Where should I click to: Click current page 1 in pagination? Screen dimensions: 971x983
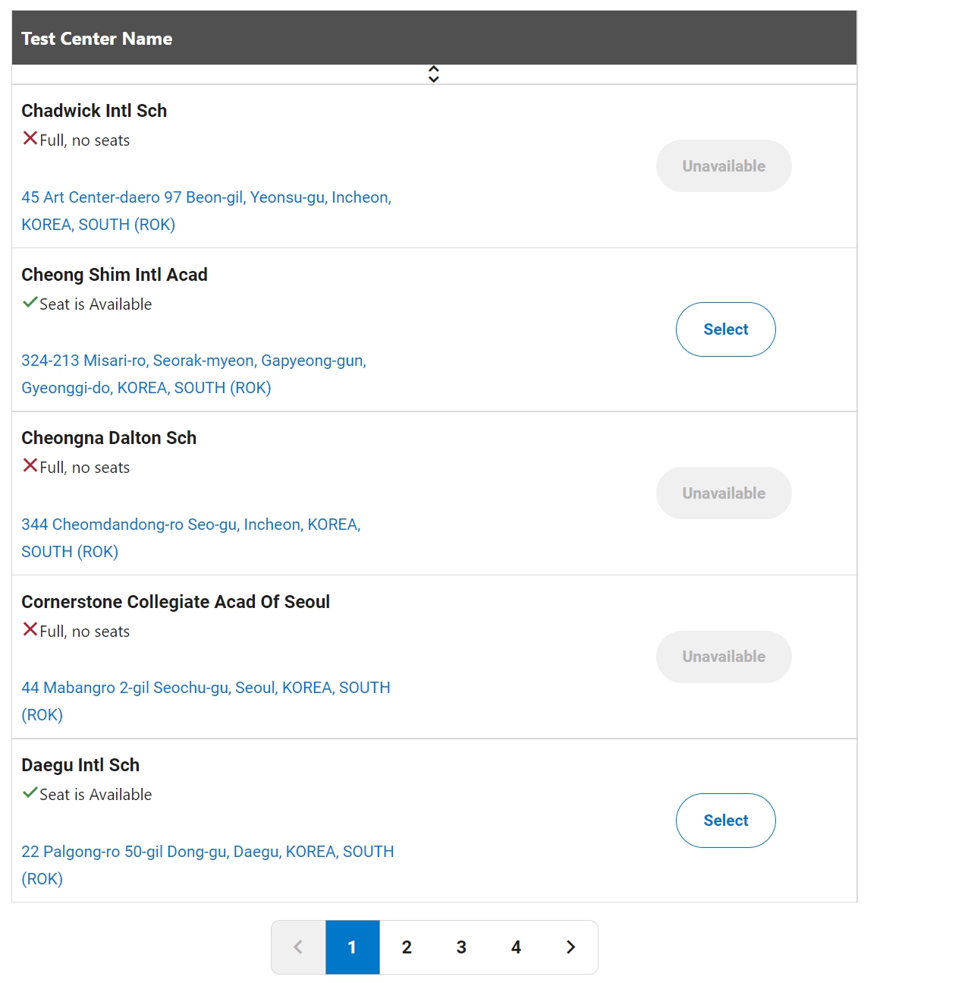352,947
